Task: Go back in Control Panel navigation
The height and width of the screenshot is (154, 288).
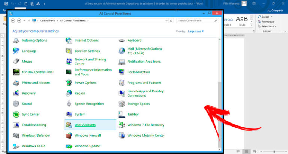Action: (x=13, y=21)
